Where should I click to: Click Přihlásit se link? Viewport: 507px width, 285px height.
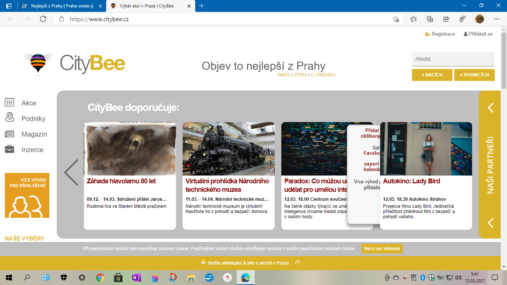click(478, 34)
